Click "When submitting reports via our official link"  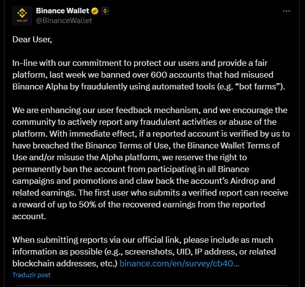click(106, 240)
